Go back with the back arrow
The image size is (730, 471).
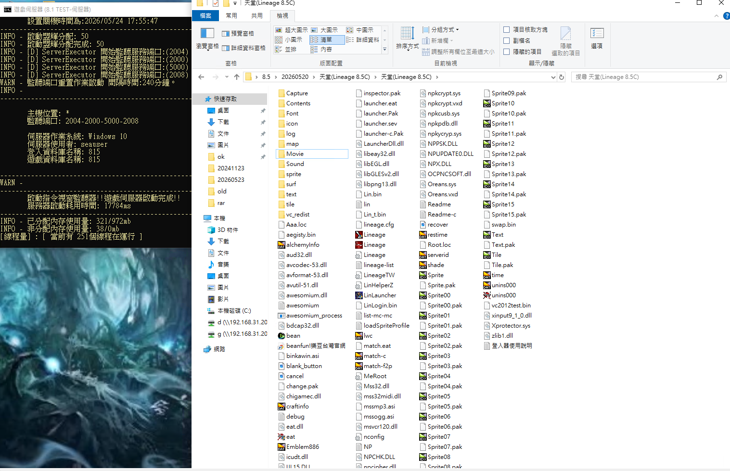point(201,77)
